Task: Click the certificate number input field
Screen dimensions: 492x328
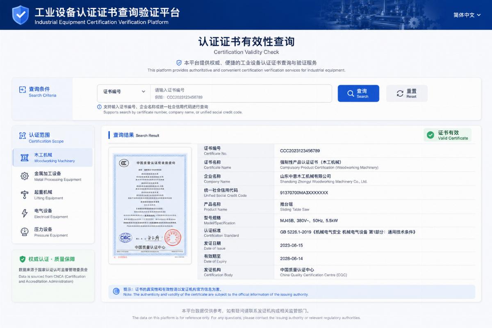Action: [241, 93]
